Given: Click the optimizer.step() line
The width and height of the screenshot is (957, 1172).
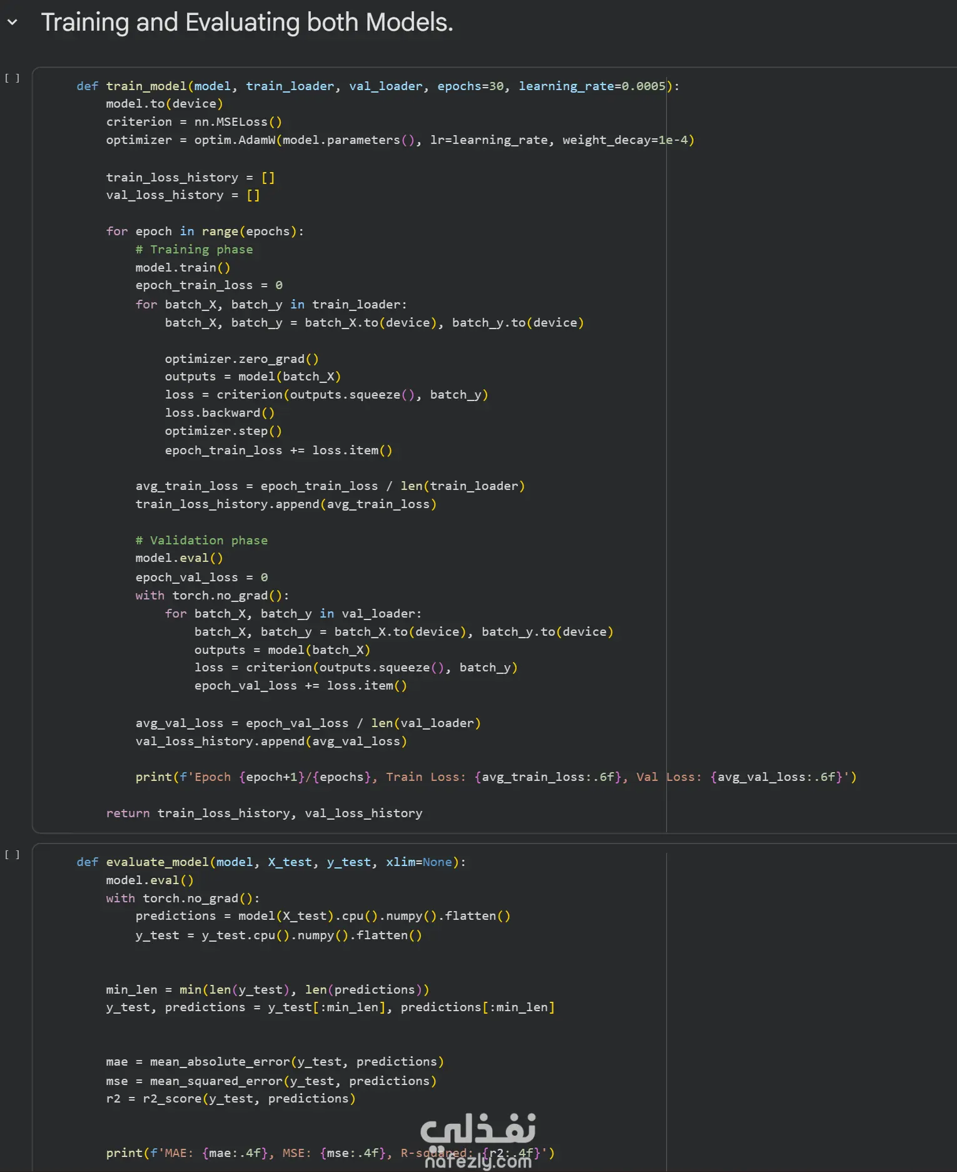Looking at the screenshot, I should [x=223, y=431].
